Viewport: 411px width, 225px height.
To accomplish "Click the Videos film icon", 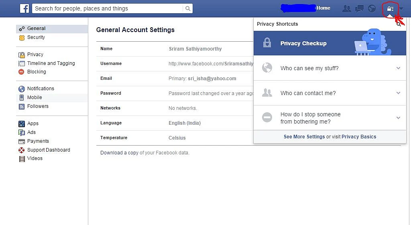I will [22, 159].
